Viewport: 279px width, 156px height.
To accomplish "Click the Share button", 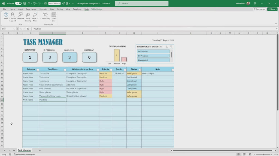I will coord(272,9).
